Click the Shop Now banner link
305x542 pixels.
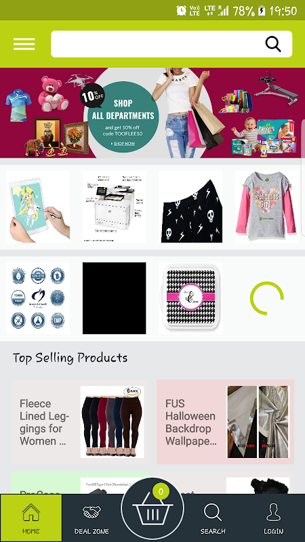point(123,144)
